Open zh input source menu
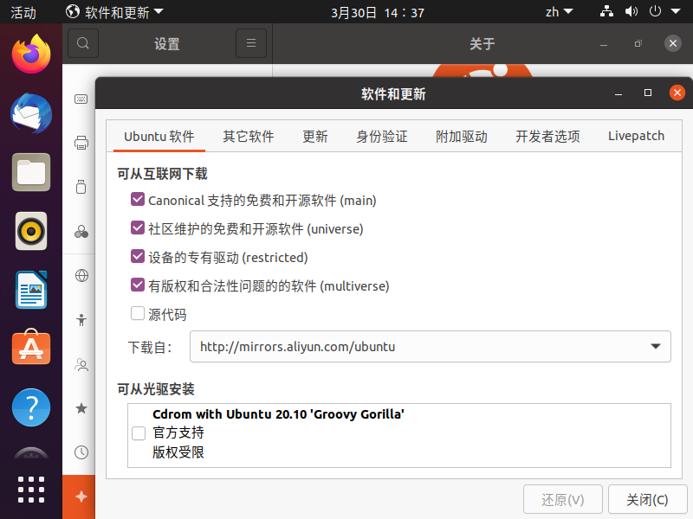Screen dimensions: 693x519 tap(559, 12)
